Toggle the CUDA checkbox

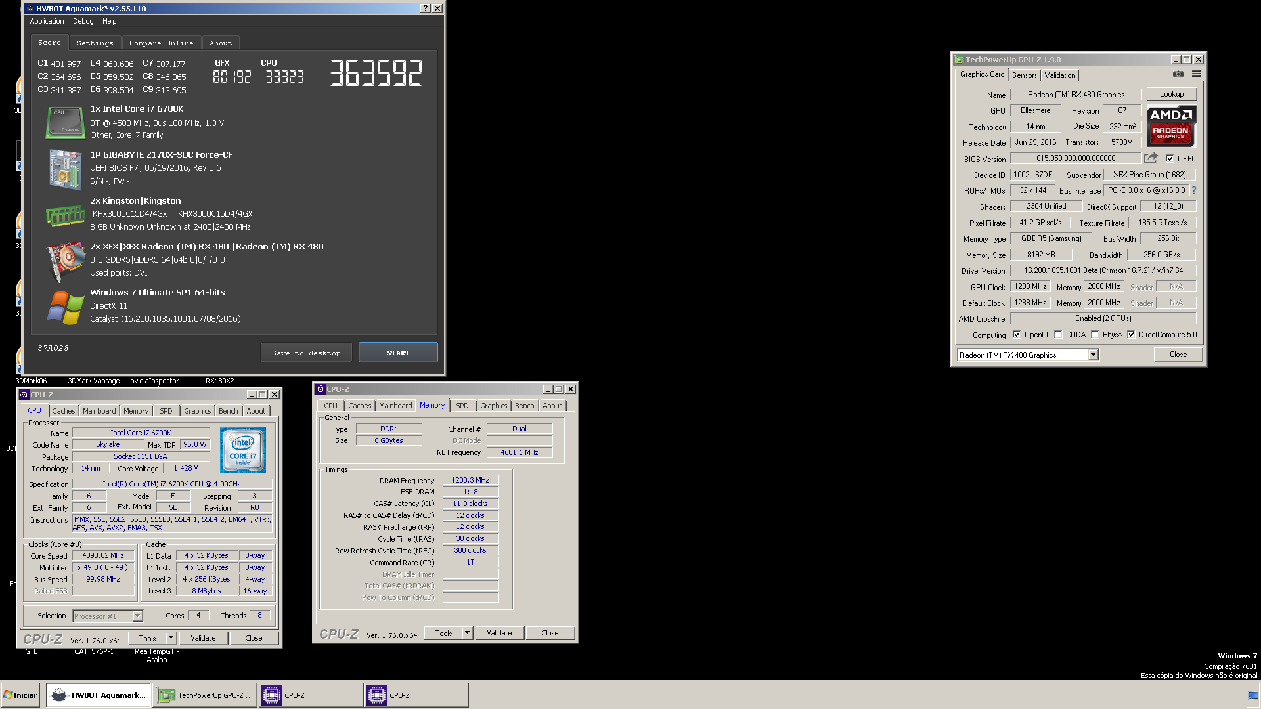coord(1058,334)
